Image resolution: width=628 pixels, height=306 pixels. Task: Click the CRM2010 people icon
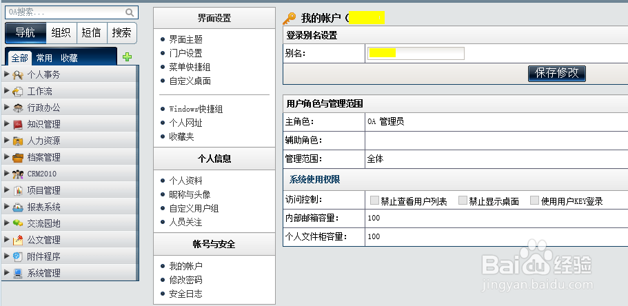pos(18,174)
